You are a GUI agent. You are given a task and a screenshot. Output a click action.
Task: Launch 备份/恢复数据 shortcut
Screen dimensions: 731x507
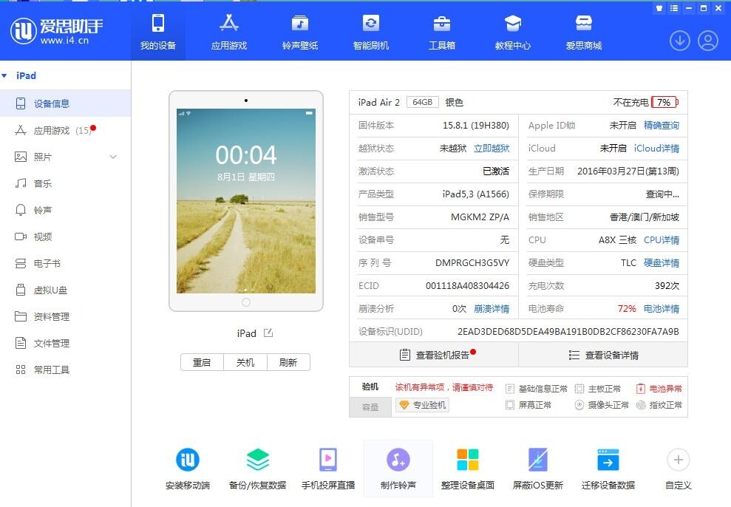pyautogui.click(x=258, y=468)
